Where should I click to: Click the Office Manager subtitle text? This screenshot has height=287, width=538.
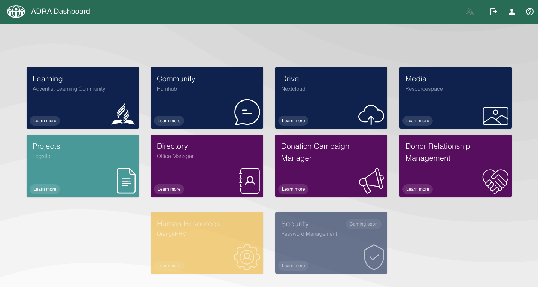point(175,156)
